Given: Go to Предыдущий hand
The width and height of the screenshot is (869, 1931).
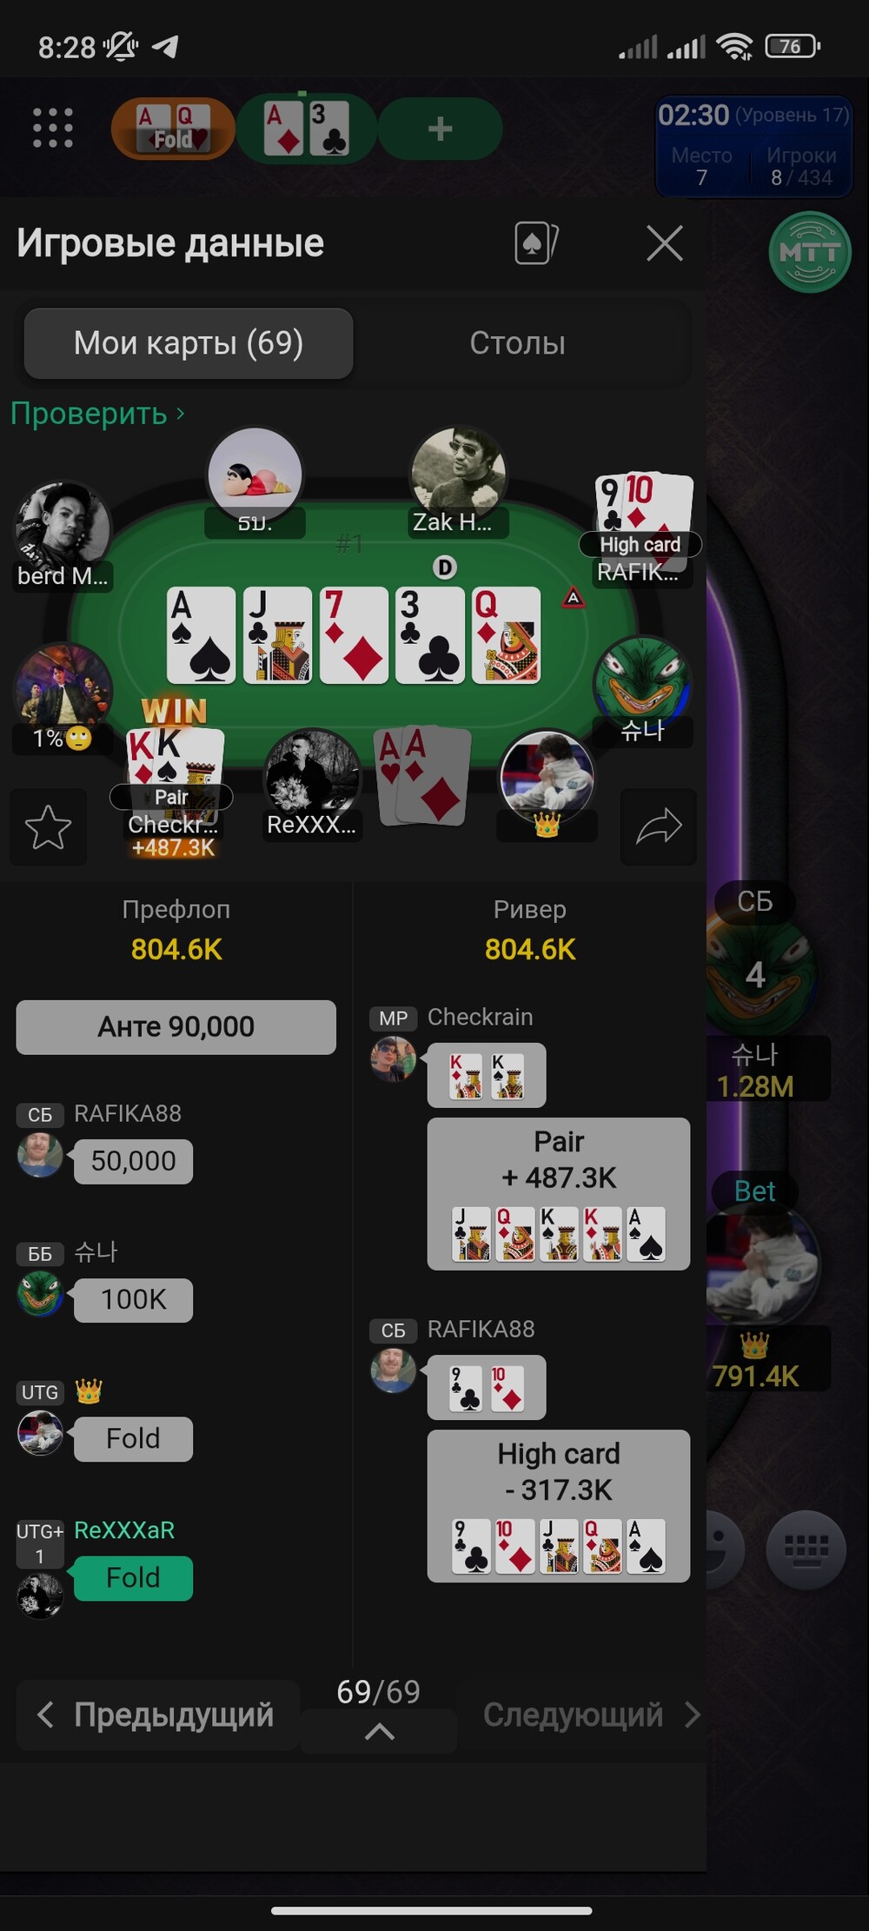Looking at the screenshot, I should tap(158, 1715).
